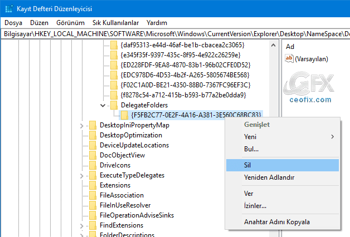Image resolution: width=350 pixels, height=237 pixels.
Task: Click the tree scrollbar up arrow
Action: (x=273, y=45)
